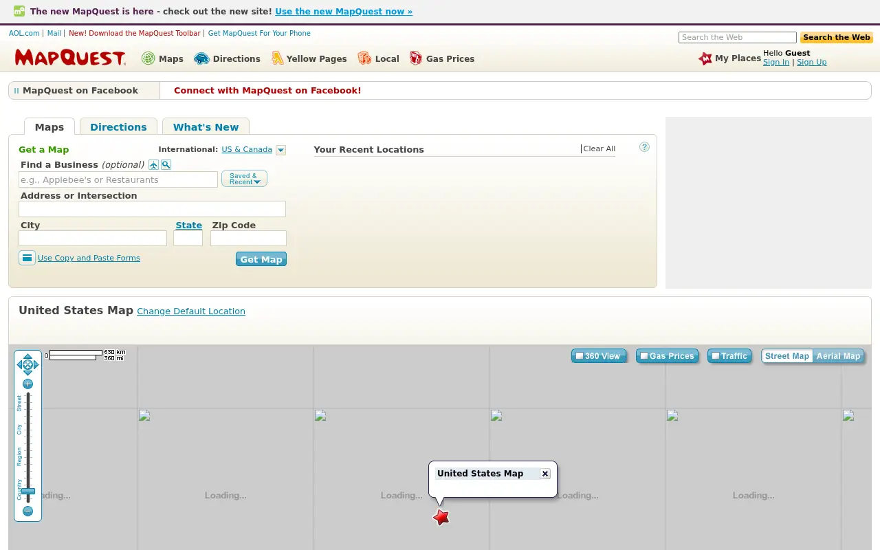880x550 pixels.
Task: Open the help question mark icon
Action: tap(644, 147)
